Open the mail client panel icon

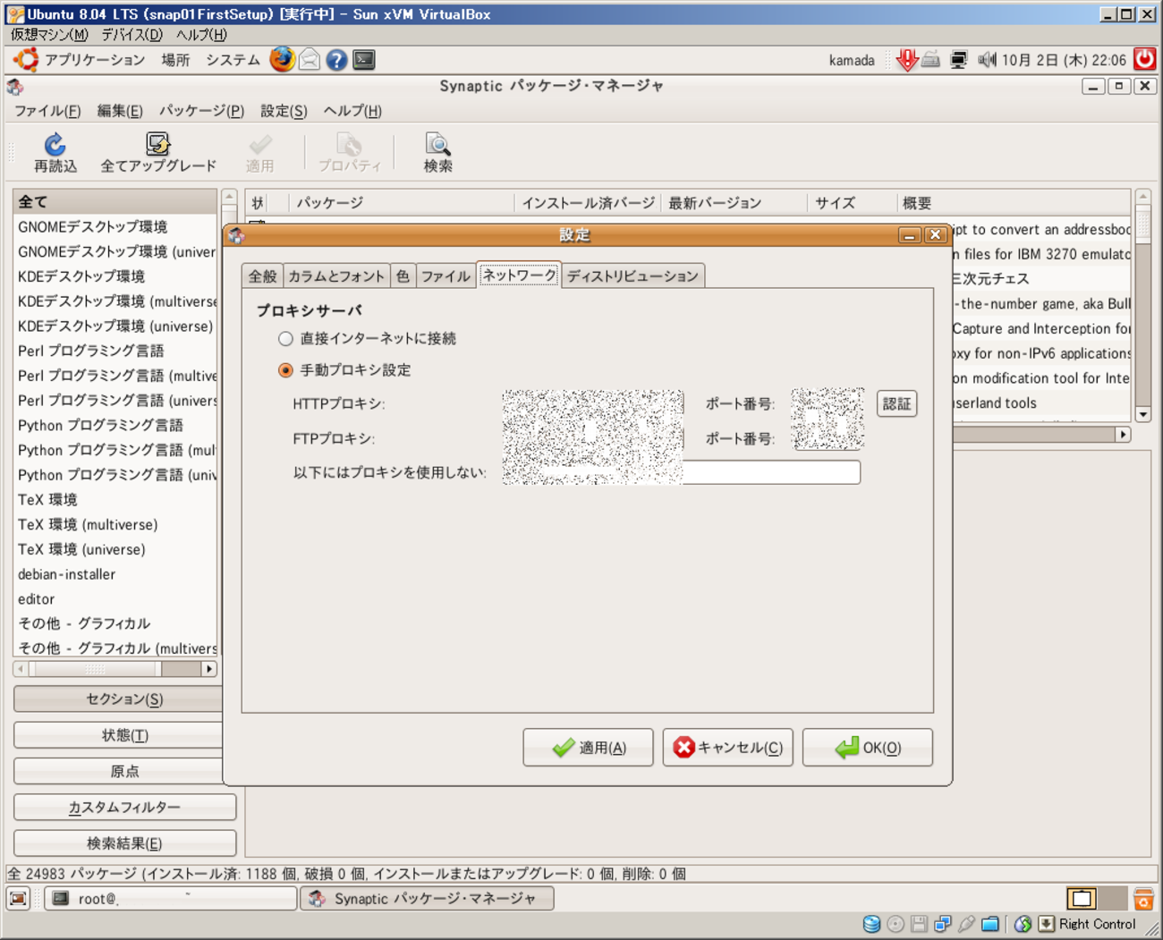(x=310, y=60)
